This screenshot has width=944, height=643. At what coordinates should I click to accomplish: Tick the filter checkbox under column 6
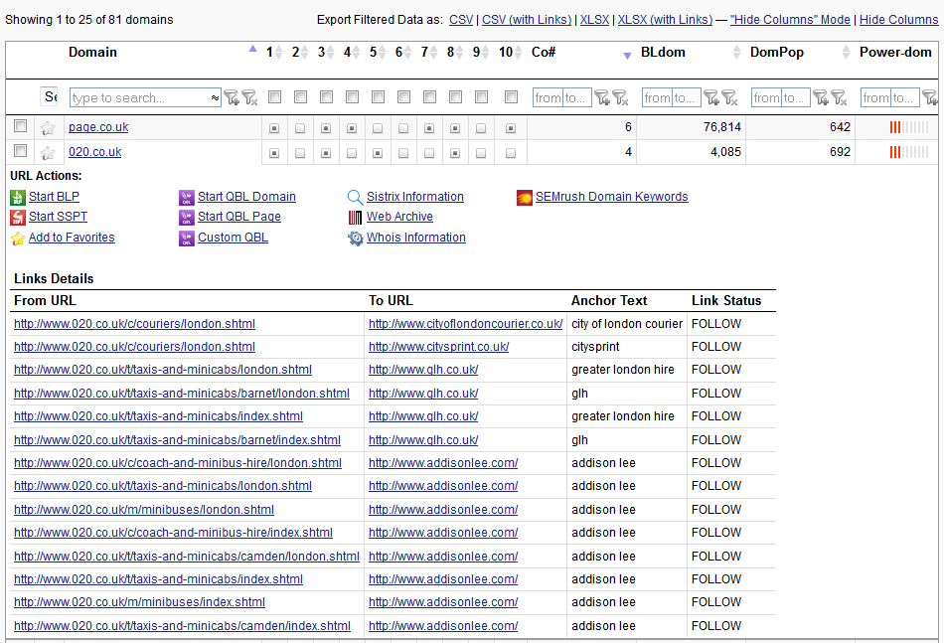click(x=404, y=97)
